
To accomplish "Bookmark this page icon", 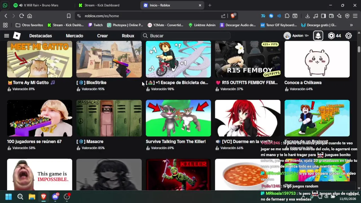I will pyautogui.click(x=69, y=16).
